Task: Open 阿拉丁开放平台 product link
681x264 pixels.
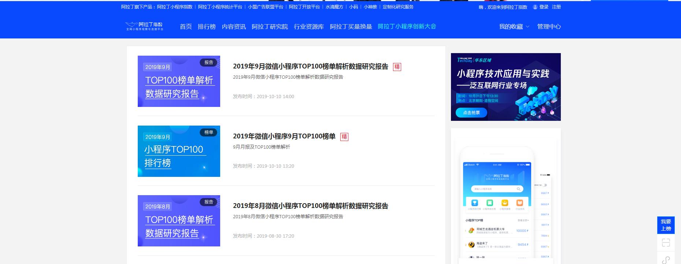Action: click(x=304, y=7)
